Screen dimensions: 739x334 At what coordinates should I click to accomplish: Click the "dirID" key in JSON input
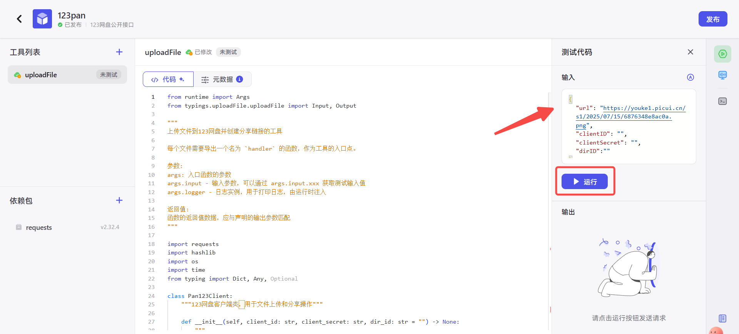pos(588,151)
